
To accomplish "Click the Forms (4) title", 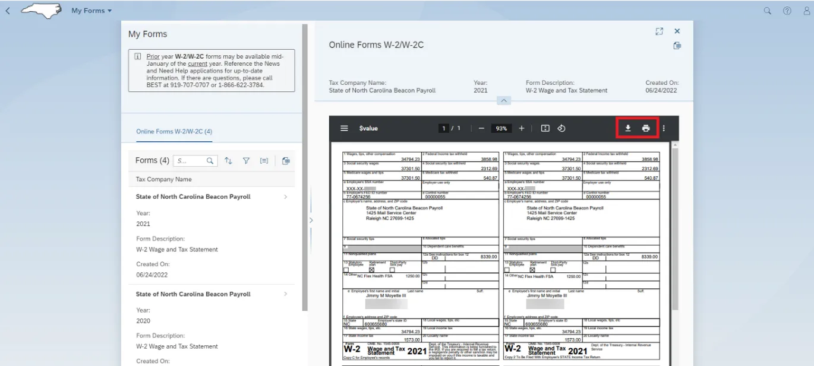I will [152, 160].
